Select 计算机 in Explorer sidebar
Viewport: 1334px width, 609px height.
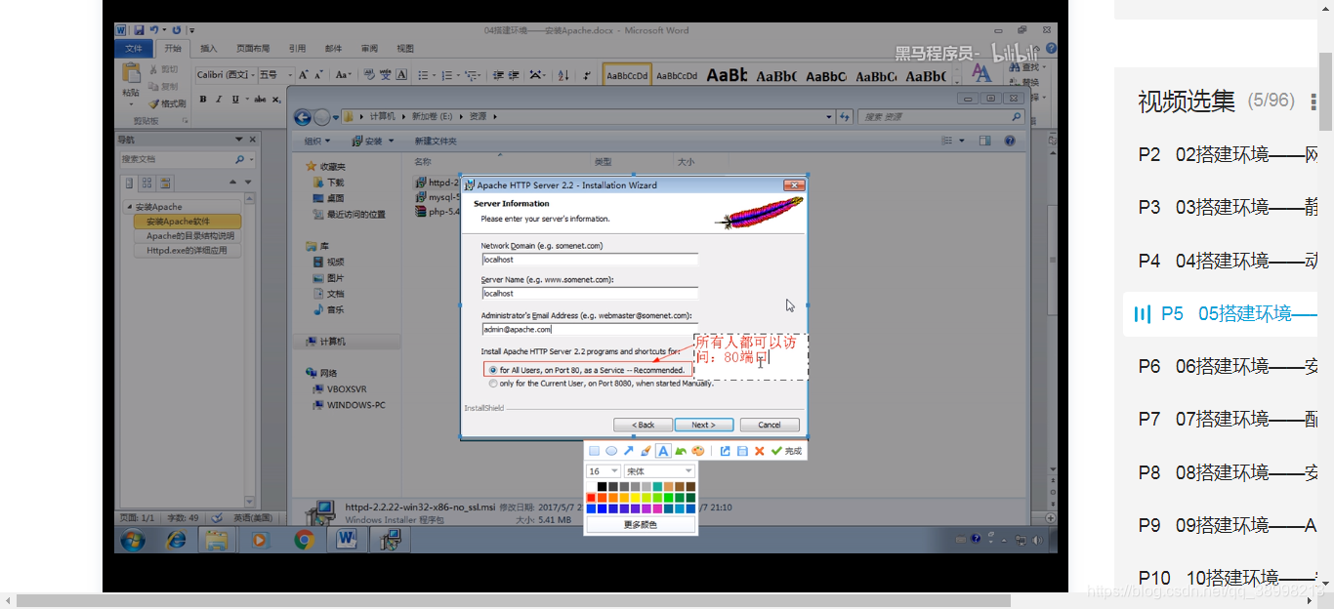[326, 342]
